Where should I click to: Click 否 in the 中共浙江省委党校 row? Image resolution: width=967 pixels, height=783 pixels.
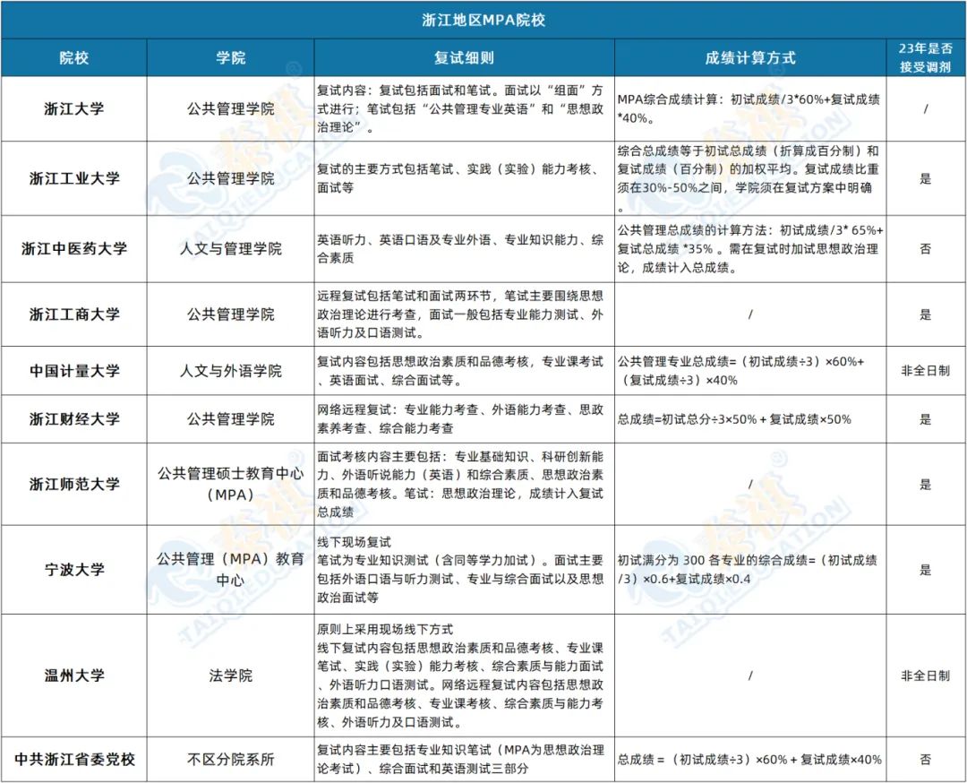coord(926,760)
